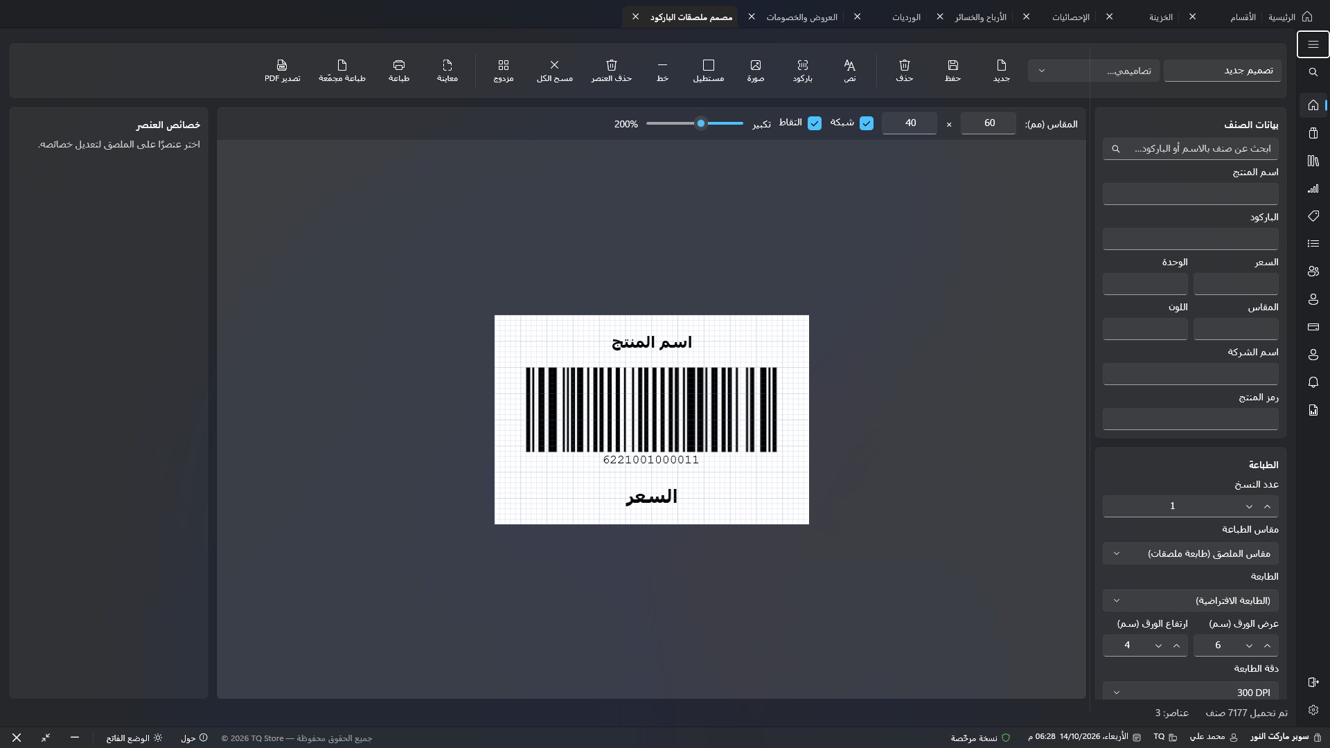1330x748 pixels.
Task: Switch to الوضع الفاتح light mode
Action: coord(134,738)
